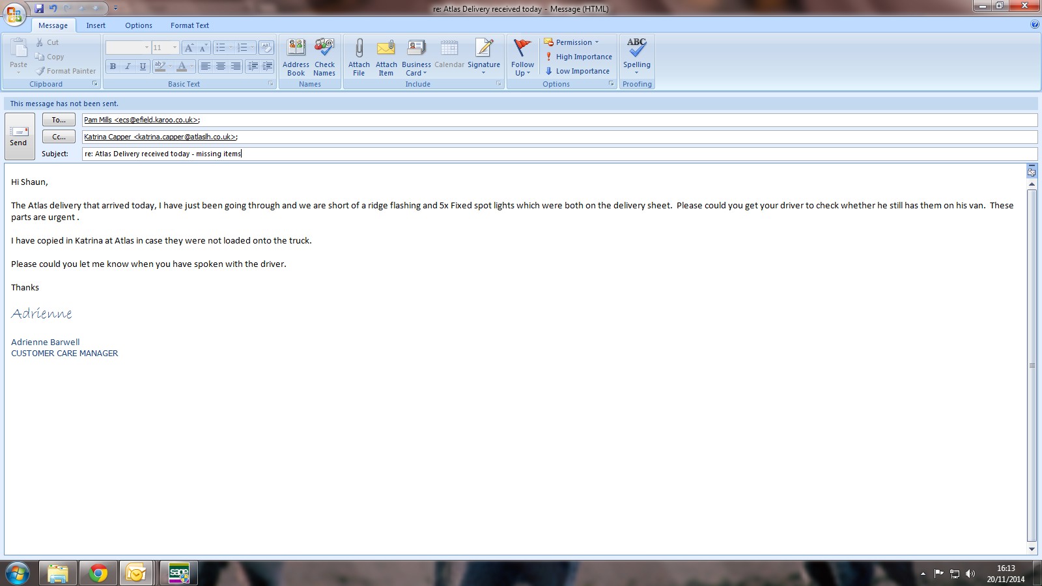Toggle bulleted list formatting
The height and width of the screenshot is (586, 1042).
221,48
